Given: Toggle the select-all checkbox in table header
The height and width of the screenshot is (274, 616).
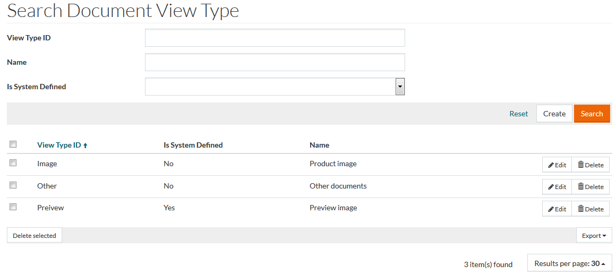Looking at the screenshot, I should click(13, 144).
